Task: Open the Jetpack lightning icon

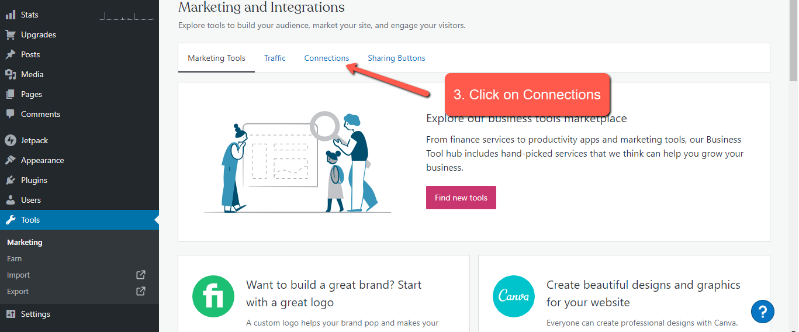Action: pyautogui.click(x=11, y=140)
